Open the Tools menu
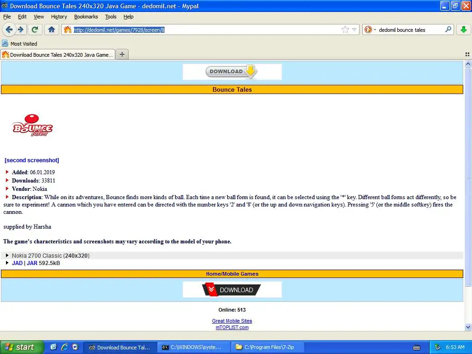Image resolution: width=472 pixels, height=354 pixels. (x=111, y=17)
